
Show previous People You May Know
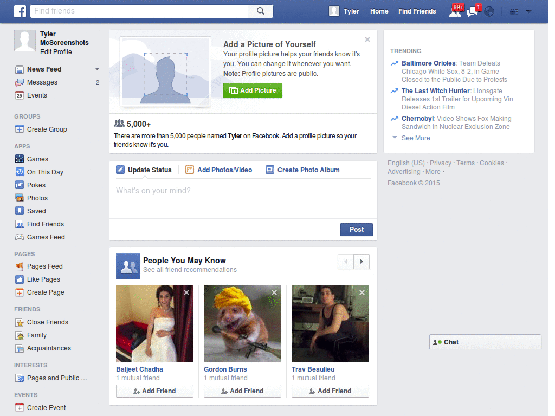click(x=346, y=262)
